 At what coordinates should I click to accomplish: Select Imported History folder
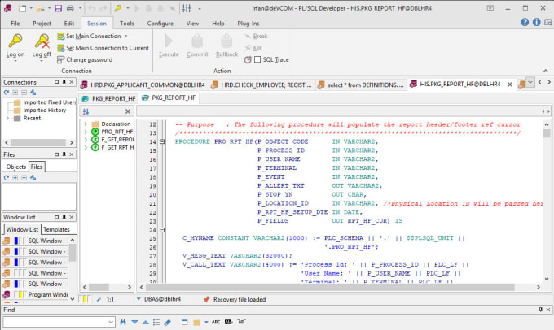click(40, 110)
